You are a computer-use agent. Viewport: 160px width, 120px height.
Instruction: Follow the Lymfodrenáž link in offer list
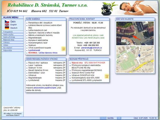pos(34,50)
